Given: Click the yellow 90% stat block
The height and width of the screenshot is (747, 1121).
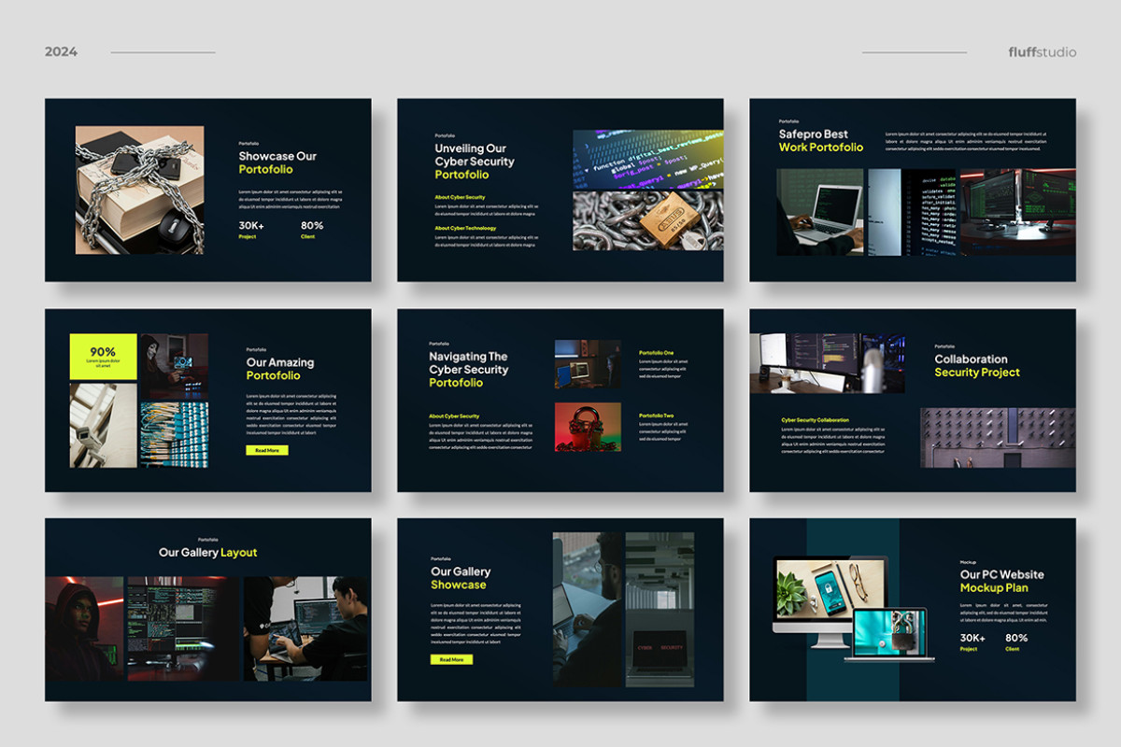Looking at the screenshot, I should (103, 356).
